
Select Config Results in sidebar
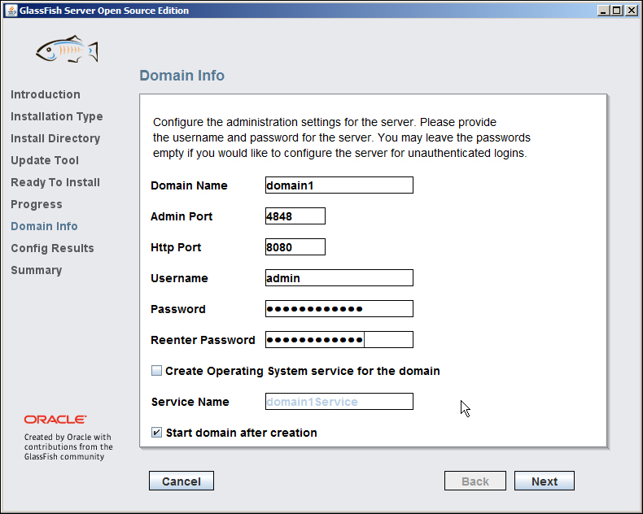tap(52, 248)
